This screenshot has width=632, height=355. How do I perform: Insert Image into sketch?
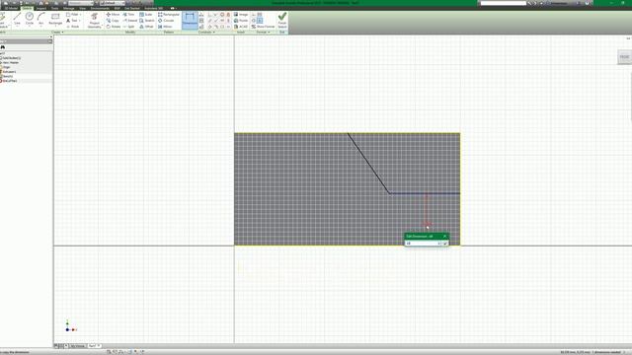click(x=241, y=15)
